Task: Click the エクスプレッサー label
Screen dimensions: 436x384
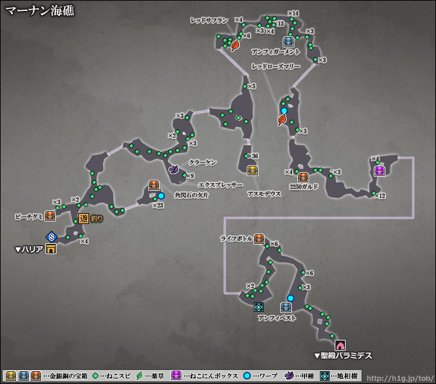Action: coord(220,185)
